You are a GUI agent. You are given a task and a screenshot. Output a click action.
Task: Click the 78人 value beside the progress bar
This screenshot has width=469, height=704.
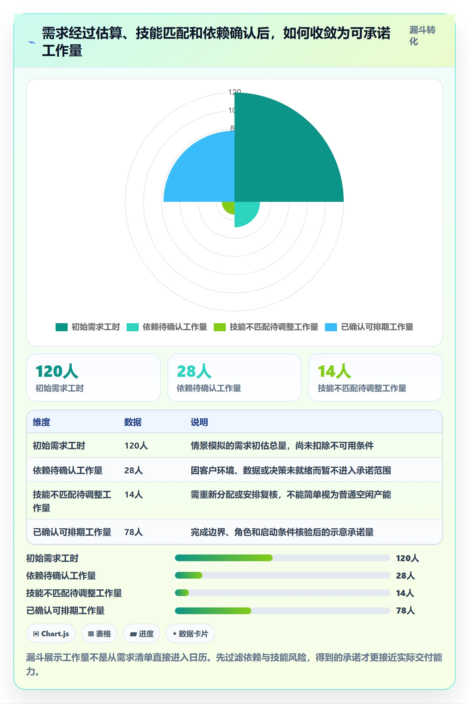tap(405, 610)
